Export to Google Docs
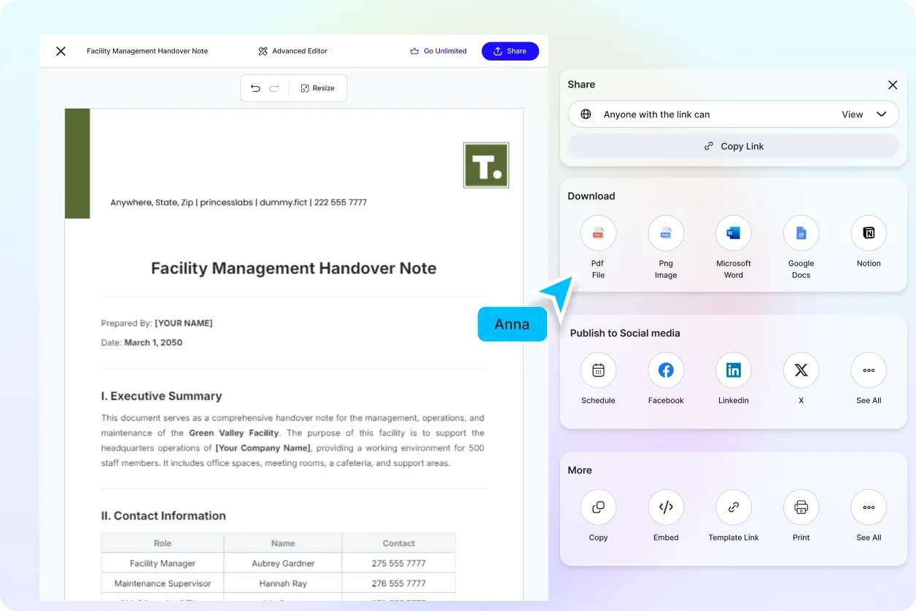Viewport: 916px width, 611px height. [801, 233]
